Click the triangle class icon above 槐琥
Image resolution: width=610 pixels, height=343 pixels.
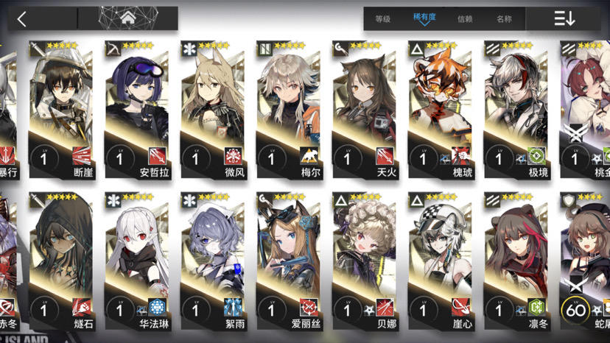pyautogui.click(x=416, y=49)
